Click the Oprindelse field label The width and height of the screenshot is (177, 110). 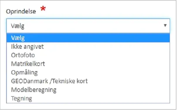pyautogui.click(x=21, y=11)
